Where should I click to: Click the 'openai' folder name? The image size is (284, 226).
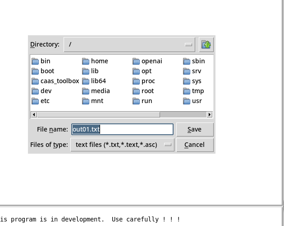152,61
